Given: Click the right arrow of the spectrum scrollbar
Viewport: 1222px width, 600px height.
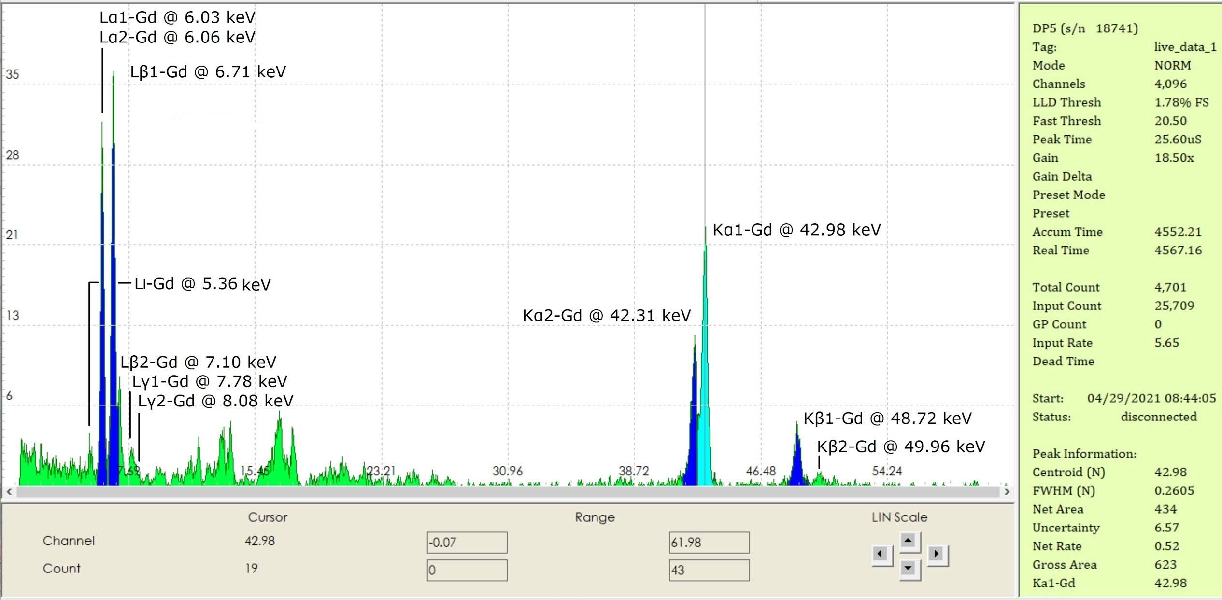Looking at the screenshot, I should (x=1006, y=491).
